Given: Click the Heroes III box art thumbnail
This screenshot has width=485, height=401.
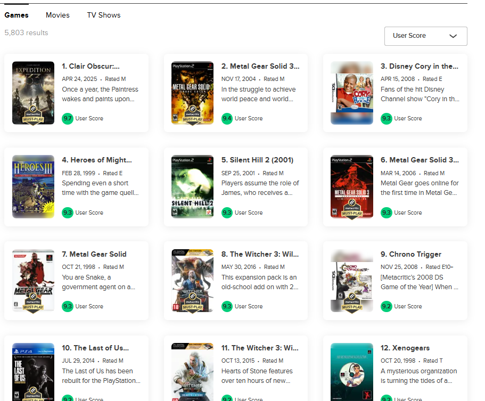Looking at the screenshot, I should pyautogui.click(x=33, y=187).
